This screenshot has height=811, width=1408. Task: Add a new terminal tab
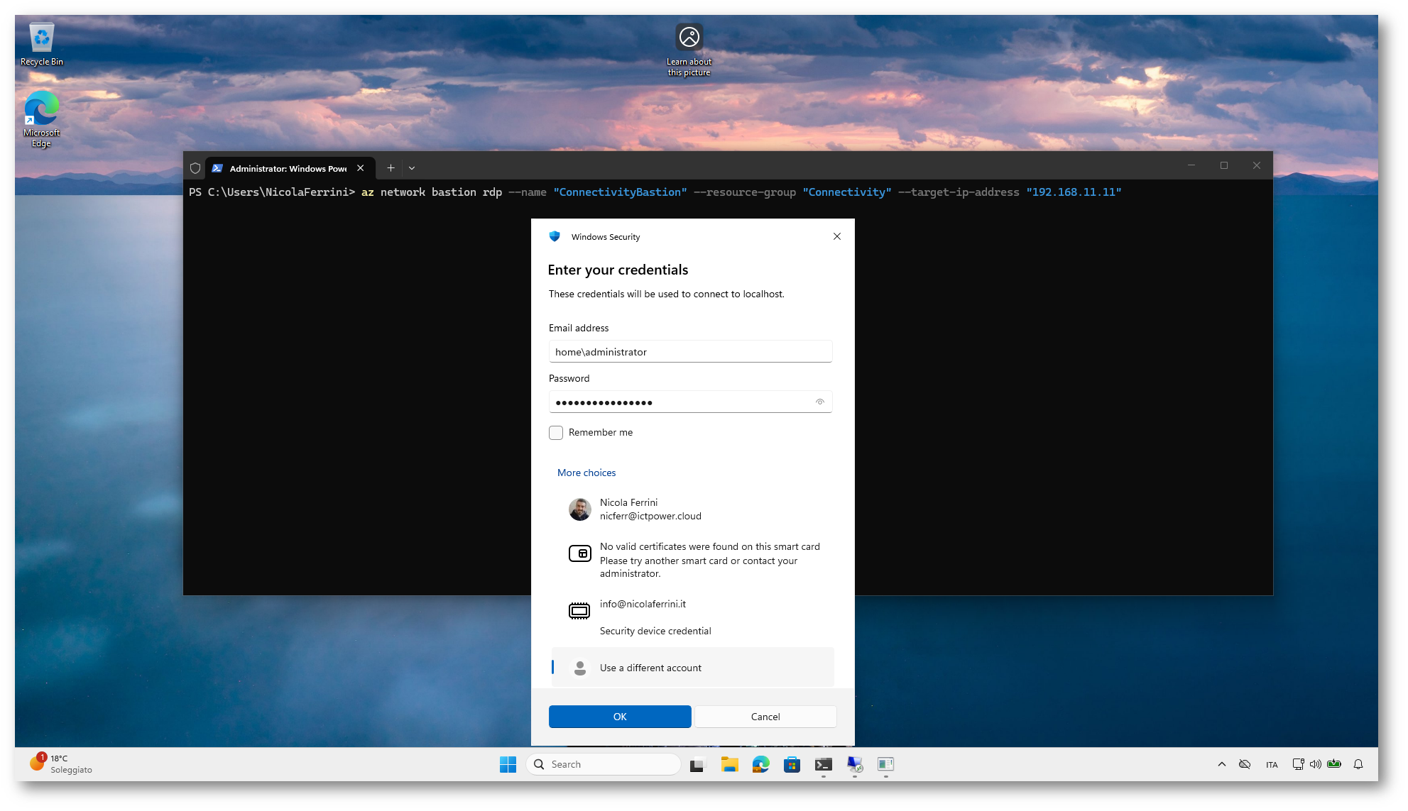pos(391,168)
